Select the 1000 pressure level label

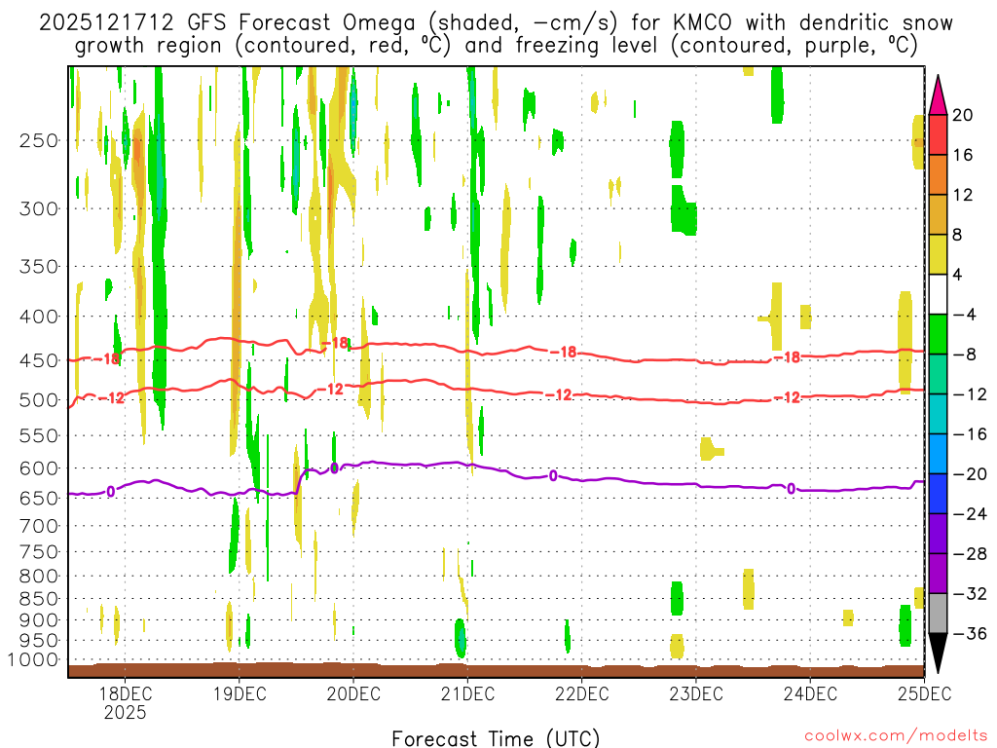click(33, 659)
